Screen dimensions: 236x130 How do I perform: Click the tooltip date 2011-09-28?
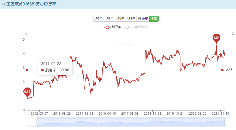pyautogui.click(x=51, y=64)
